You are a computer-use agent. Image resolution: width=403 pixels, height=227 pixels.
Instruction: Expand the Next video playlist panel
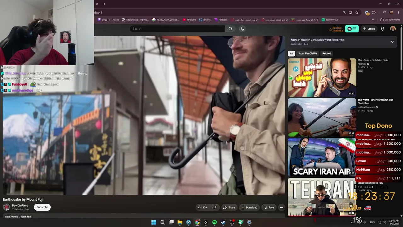[x=392, y=42]
